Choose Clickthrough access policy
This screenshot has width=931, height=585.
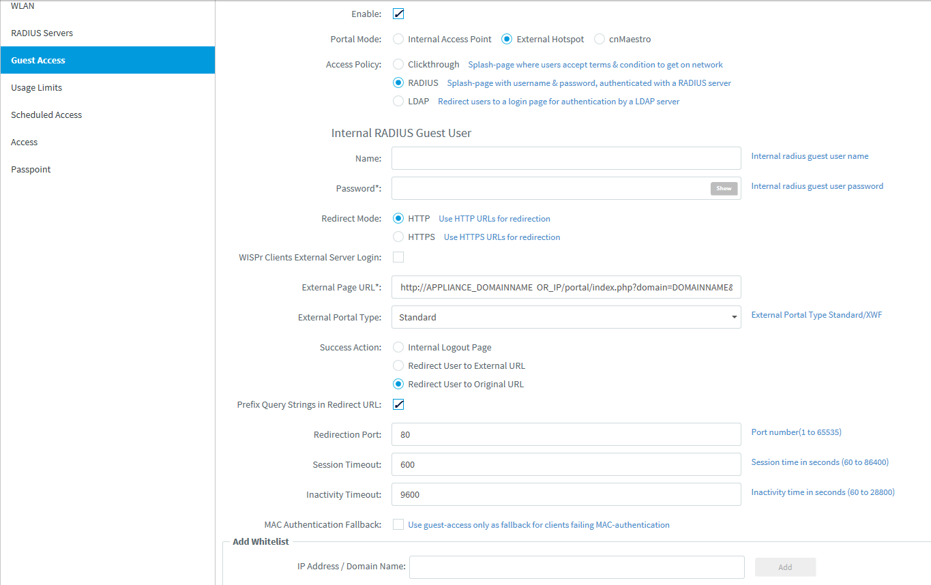pyautogui.click(x=399, y=64)
